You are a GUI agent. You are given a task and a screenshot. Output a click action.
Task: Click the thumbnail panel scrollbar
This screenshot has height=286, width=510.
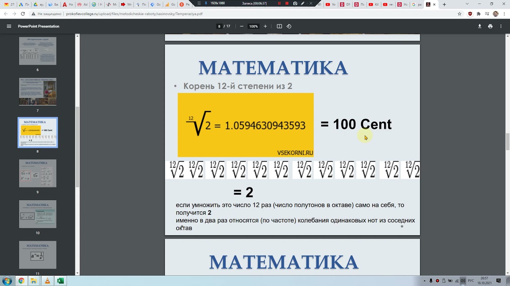[x=78, y=147]
